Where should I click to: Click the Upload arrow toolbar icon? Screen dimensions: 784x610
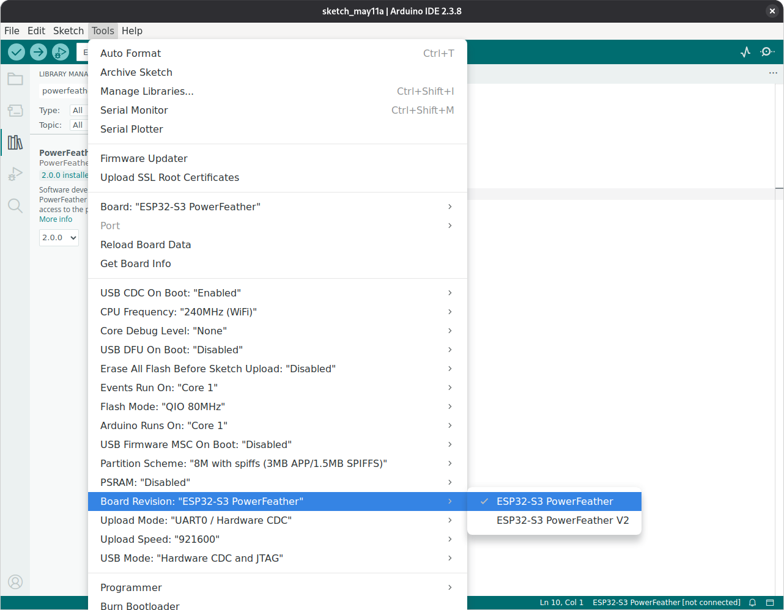tap(39, 52)
